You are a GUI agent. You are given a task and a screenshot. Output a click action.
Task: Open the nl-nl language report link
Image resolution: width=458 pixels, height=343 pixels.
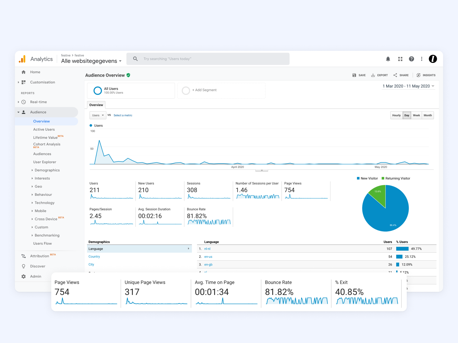point(207,249)
